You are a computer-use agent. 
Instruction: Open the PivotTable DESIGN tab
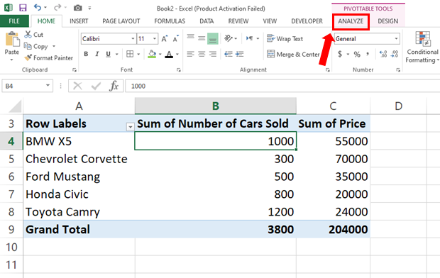[387, 21]
